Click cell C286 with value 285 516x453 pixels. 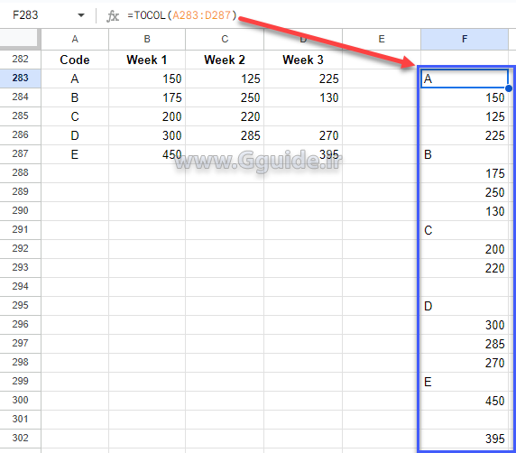(x=225, y=135)
